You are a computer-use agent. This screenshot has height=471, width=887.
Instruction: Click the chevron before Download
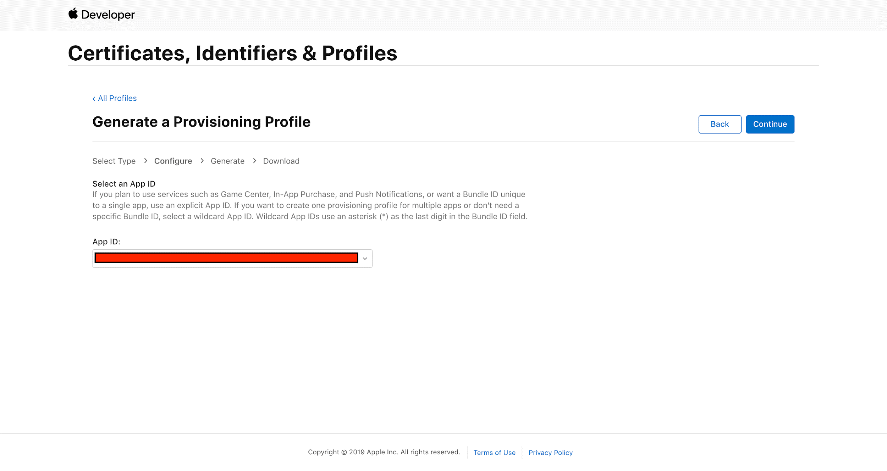tap(254, 161)
